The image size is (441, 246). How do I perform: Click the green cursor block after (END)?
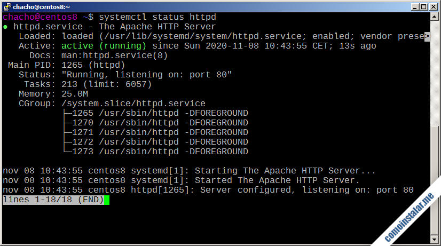[x=107, y=200]
